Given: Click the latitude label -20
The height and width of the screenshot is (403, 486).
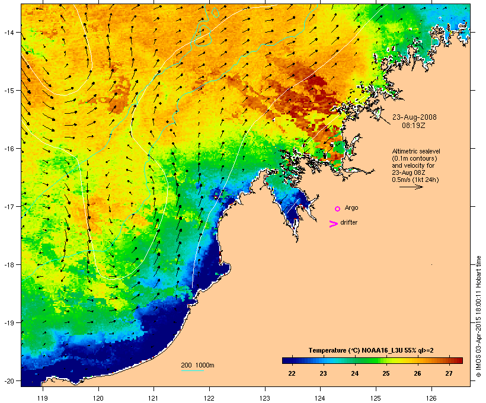Looking at the screenshot, I should (x=9, y=380).
